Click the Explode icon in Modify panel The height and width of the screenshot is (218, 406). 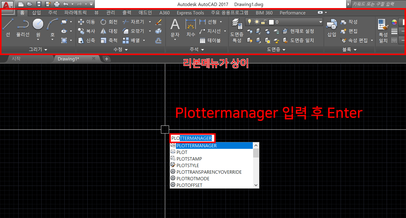pyautogui.click(x=159, y=31)
